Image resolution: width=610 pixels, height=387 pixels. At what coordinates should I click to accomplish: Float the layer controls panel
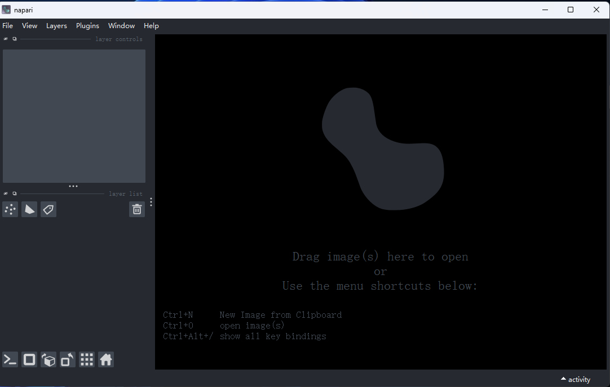(15, 39)
